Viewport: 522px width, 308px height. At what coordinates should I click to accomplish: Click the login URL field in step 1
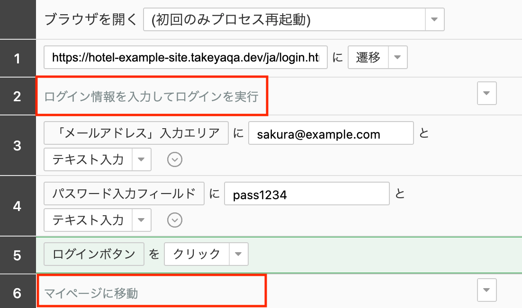point(185,58)
